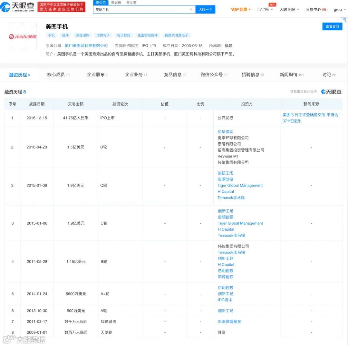
Task: Select the 查公司 search tab
Action: [x=101, y=3]
